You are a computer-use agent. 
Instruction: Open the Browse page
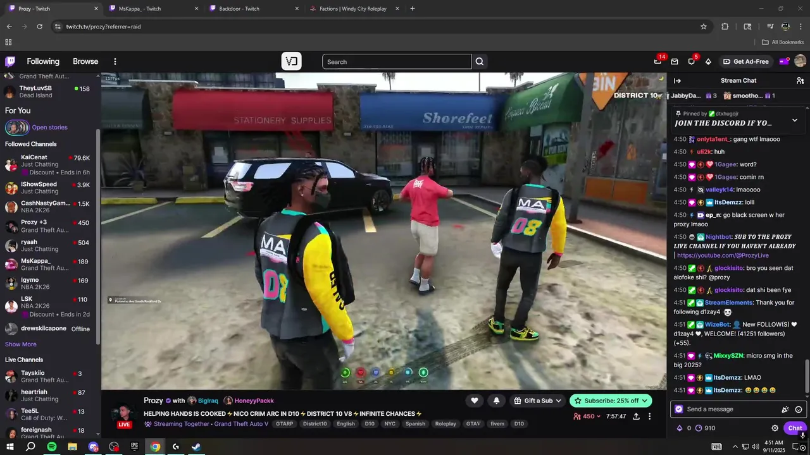[x=85, y=61]
